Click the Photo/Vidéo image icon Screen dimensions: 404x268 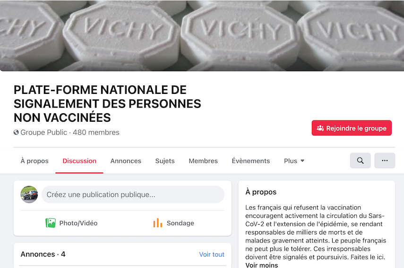point(51,223)
